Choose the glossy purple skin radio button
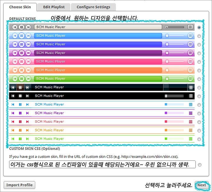This screenshot has height=192, width=212. [x=199, y=53]
